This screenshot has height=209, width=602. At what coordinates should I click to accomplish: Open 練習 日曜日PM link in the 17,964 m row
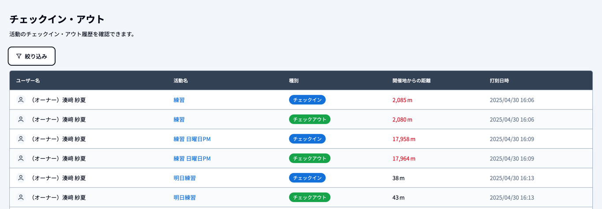192,158
